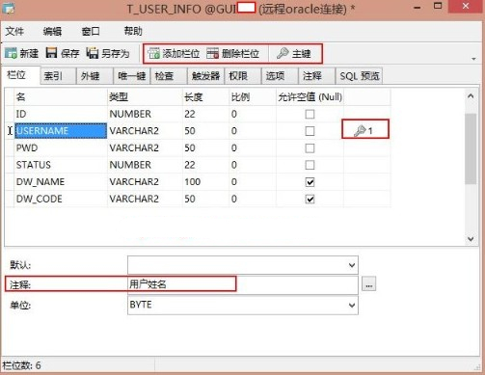This screenshot has width=485, height=375.
Task: Click scrollbar down arrow in field grid
Action: click(x=471, y=239)
